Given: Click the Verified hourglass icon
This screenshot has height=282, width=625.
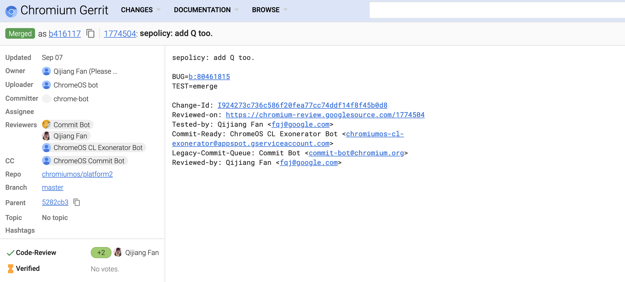Looking at the screenshot, I should (10, 269).
